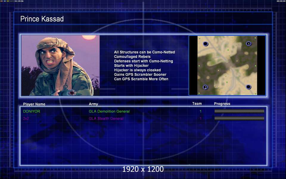
Task: Select player name DONIYOR
Action: point(31,111)
